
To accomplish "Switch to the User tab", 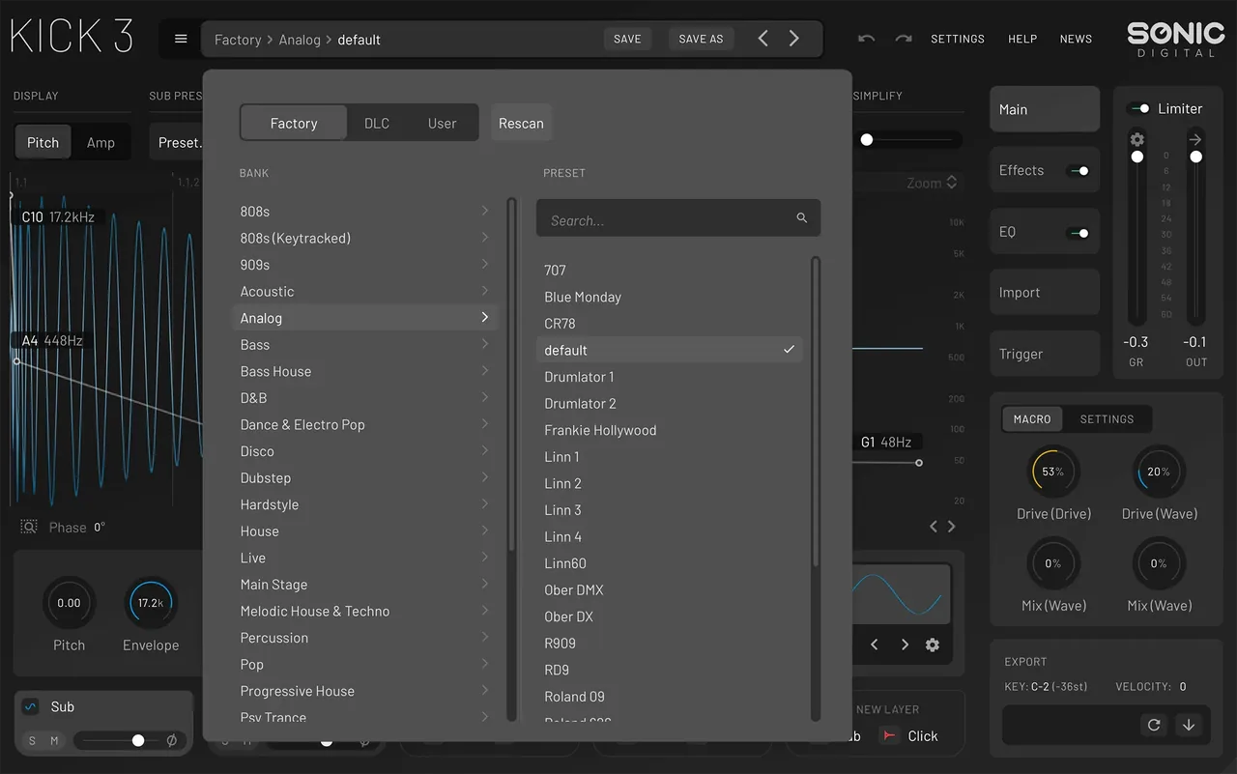I will click(442, 124).
